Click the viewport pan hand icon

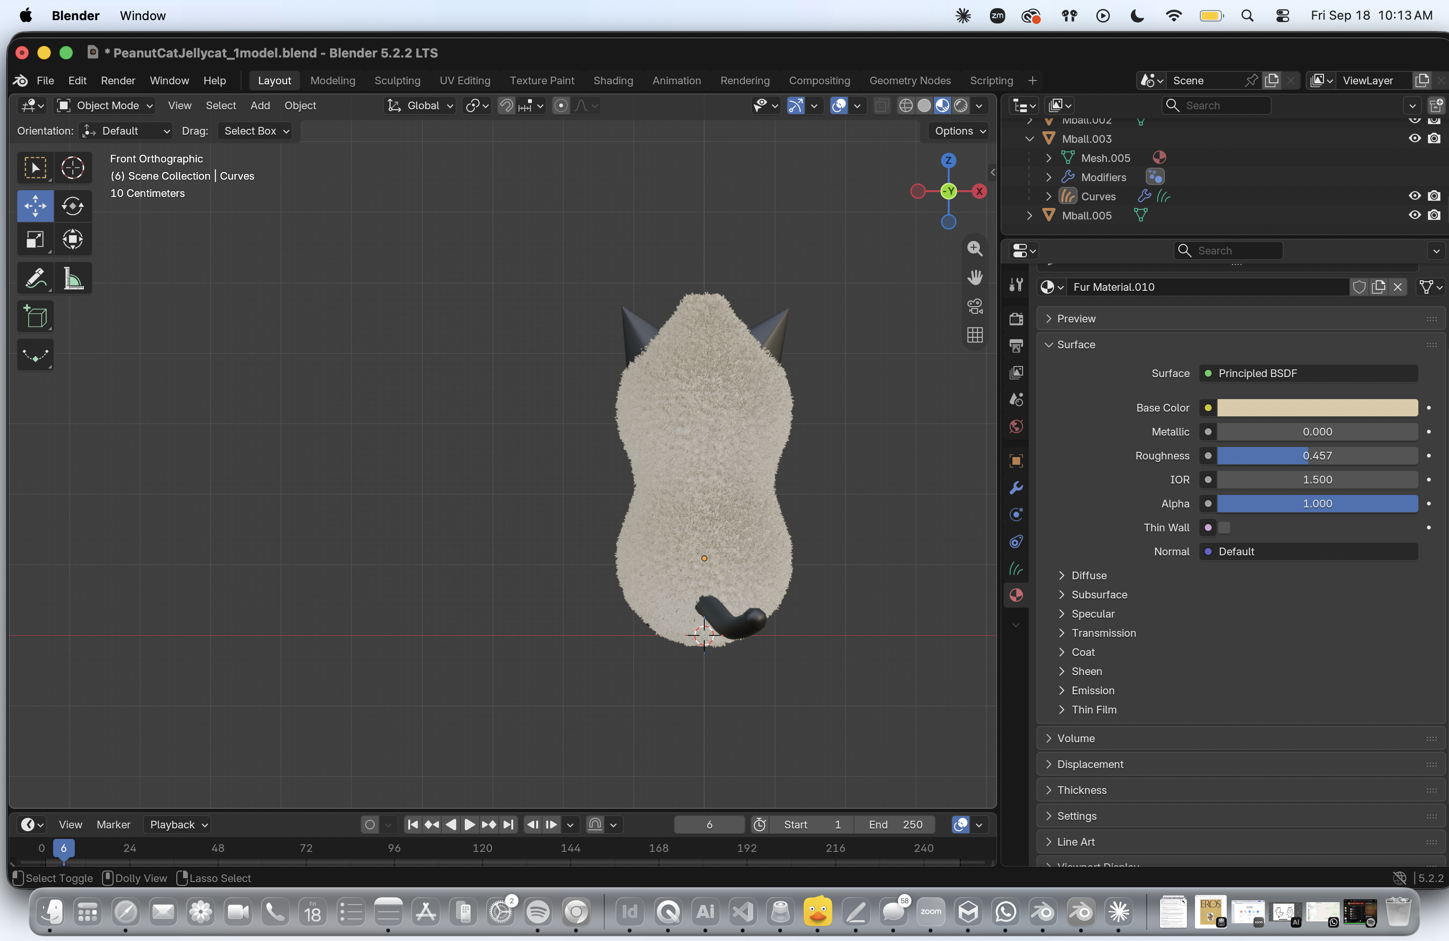(975, 277)
